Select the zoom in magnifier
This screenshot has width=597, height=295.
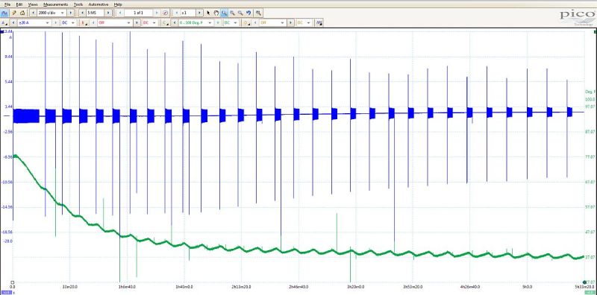(x=232, y=13)
